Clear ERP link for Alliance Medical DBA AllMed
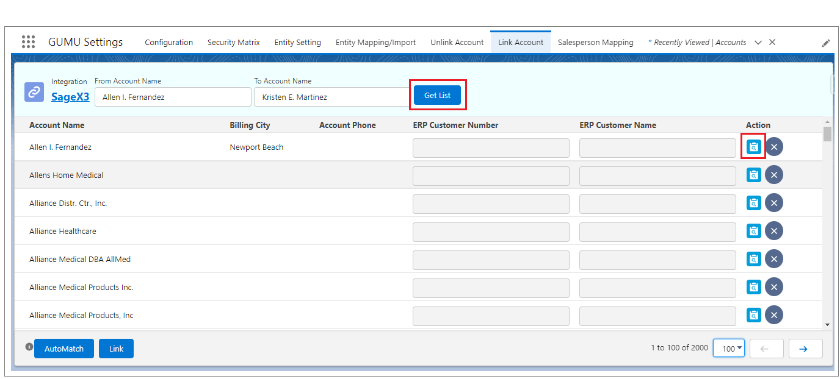 [774, 259]
